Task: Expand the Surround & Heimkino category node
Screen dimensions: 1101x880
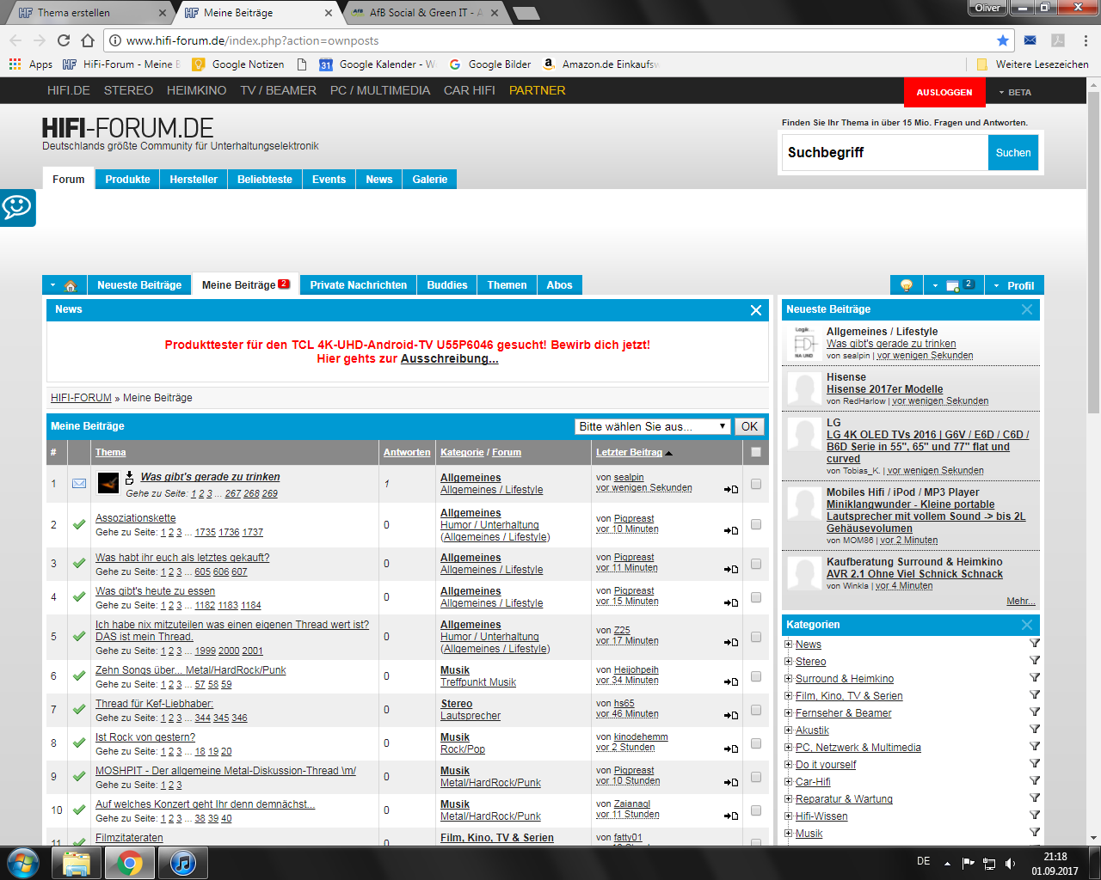Action: pyautogui.click(x=789, y=678)
